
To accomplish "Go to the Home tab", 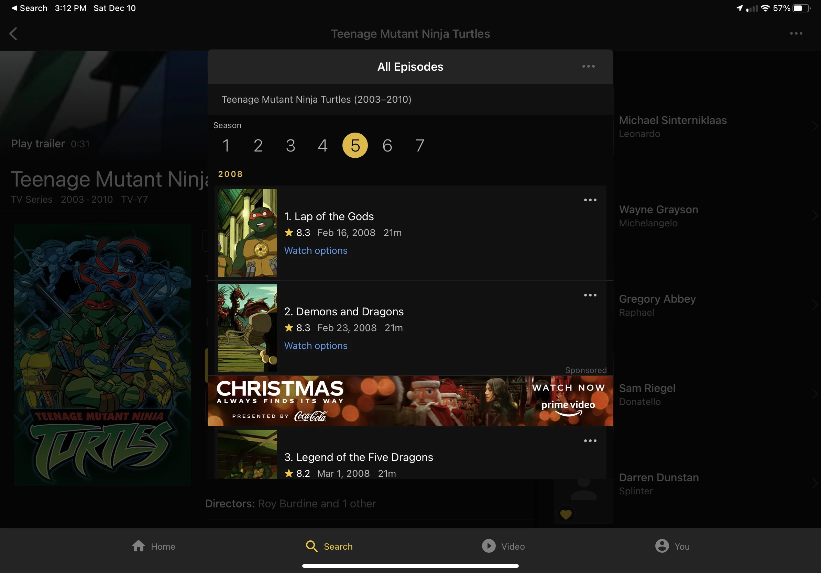I will (x=153, y=546).
